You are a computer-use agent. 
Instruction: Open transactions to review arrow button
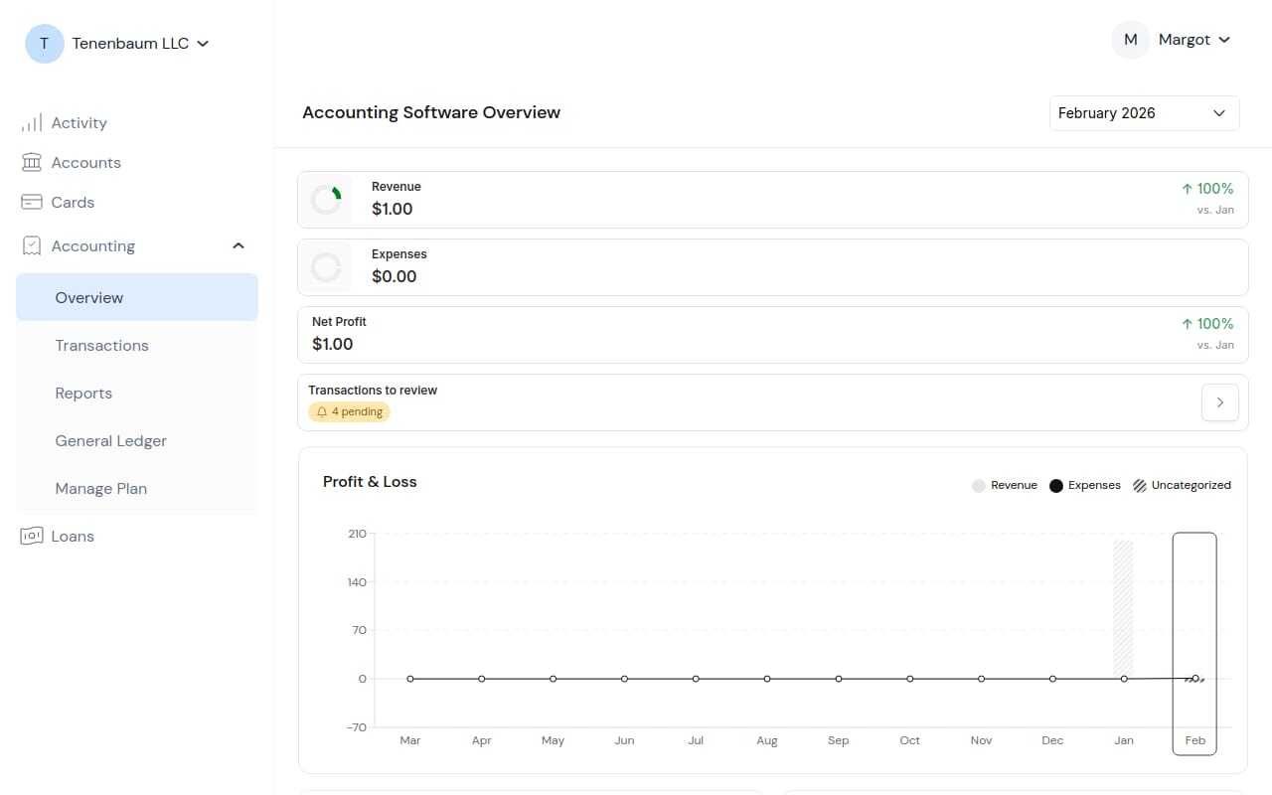pyautogui.click(x=1219, y=402)
